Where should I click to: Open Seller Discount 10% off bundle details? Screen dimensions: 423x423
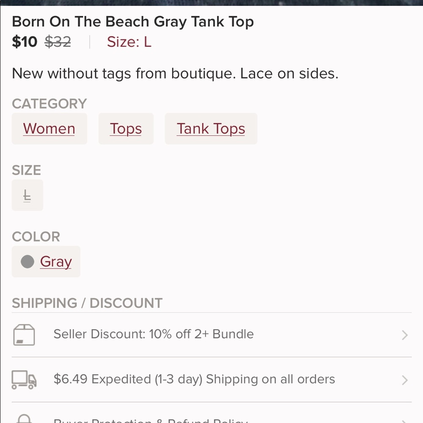click(x=154, y=334)
